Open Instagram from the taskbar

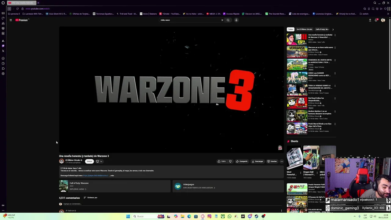pyautogui.click(x=209, y=216)
